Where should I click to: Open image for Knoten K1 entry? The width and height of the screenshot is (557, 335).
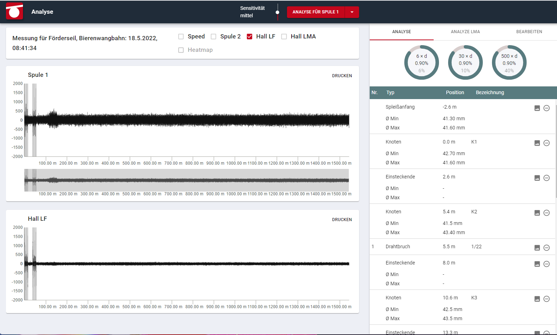[x=537, y=143]
